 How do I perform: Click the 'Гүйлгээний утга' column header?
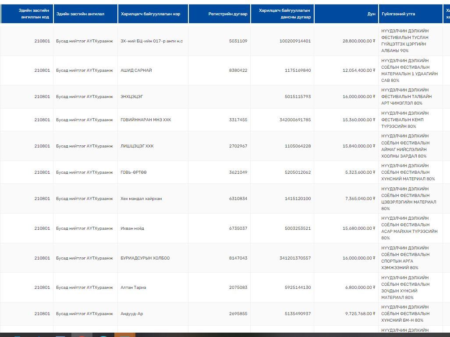tap(398, 14)
